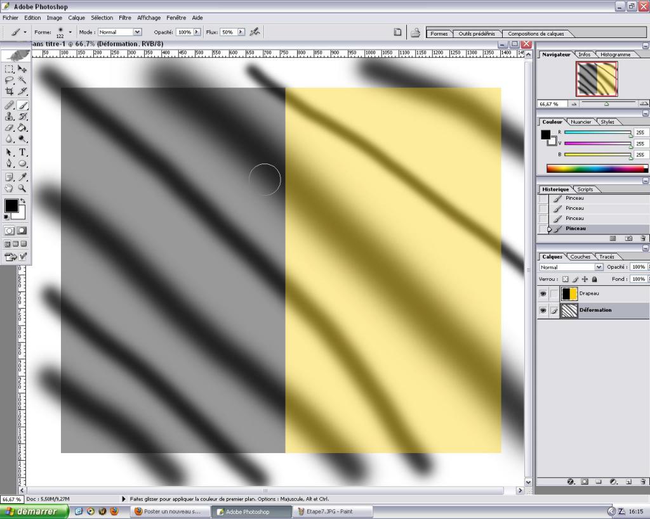The width and height of the screenshot is (650, 519).
Task: Click the color spectrum ramp in Couleur panel
Action: (597, 169)
